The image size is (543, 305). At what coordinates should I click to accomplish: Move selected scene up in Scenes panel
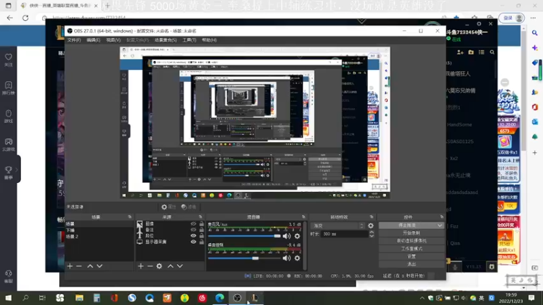(90, 266)
